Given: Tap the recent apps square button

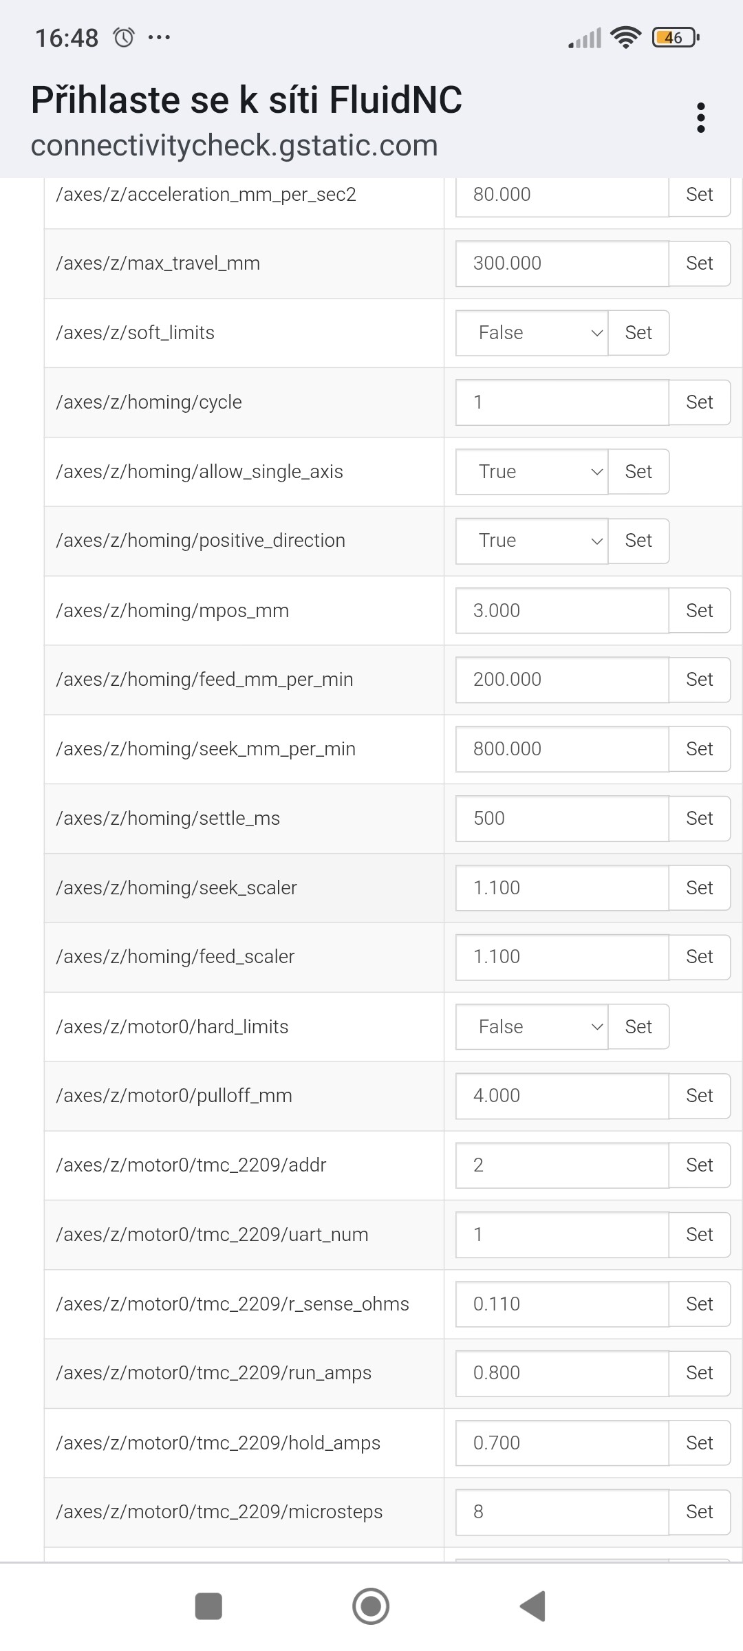Looking at the screenshot, I should tap(208, 1606).
